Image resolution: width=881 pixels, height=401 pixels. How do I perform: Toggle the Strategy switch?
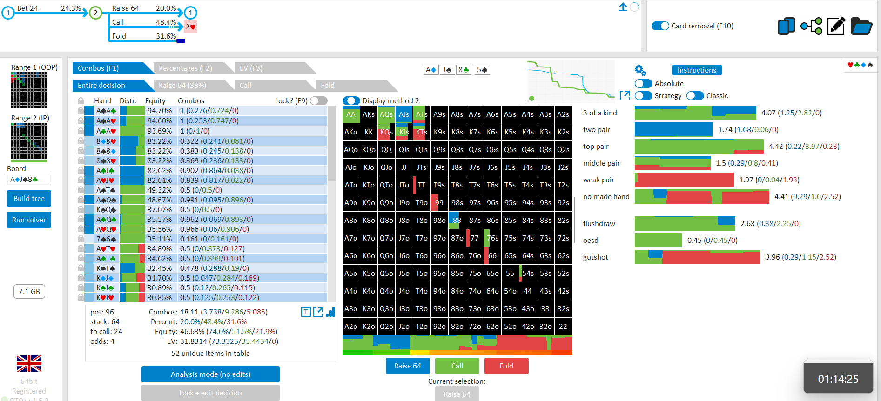[643, 95]
